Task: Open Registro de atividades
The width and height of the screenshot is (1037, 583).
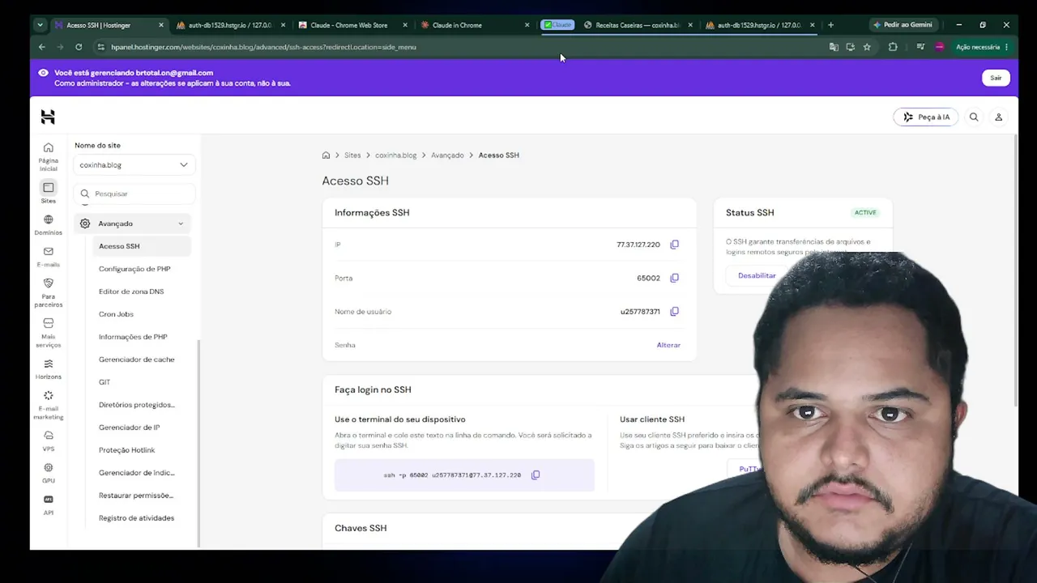Action: point(136,518)
